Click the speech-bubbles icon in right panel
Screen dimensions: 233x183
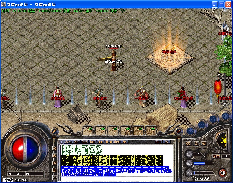[x=188, y=143]
